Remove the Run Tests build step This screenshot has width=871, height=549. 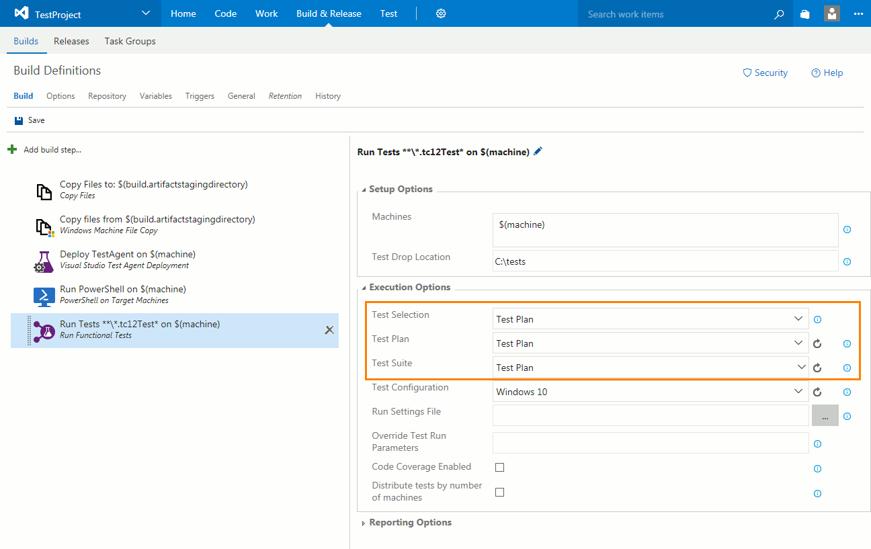coord(329,330)
